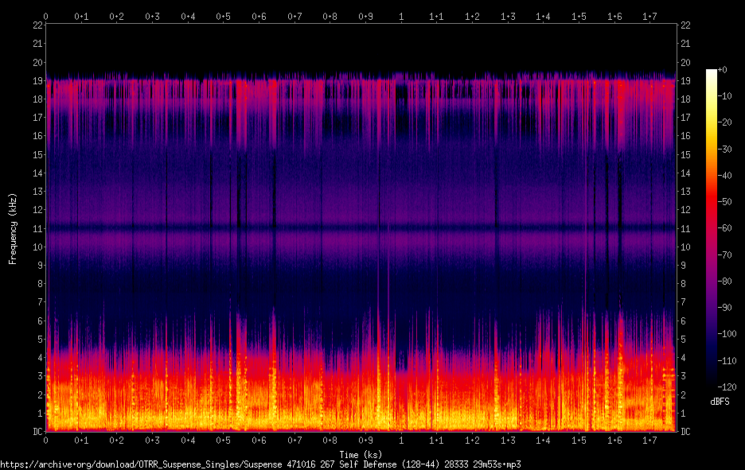Click the -30 label on color scale
This screenshot has height=470, width=745.
pyautogui.click(x=725, y=149)
